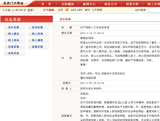160x121 pixels.
Task: Click the arrow icon beside 网上建议 button
Action: (x=6, y=34)
